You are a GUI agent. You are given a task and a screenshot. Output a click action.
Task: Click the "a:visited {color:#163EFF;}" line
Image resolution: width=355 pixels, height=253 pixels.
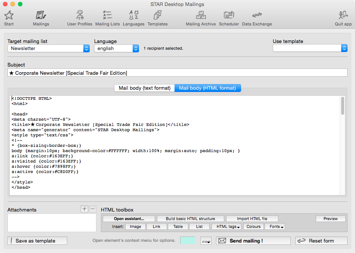pyautogui.click(x=46, y=161)
